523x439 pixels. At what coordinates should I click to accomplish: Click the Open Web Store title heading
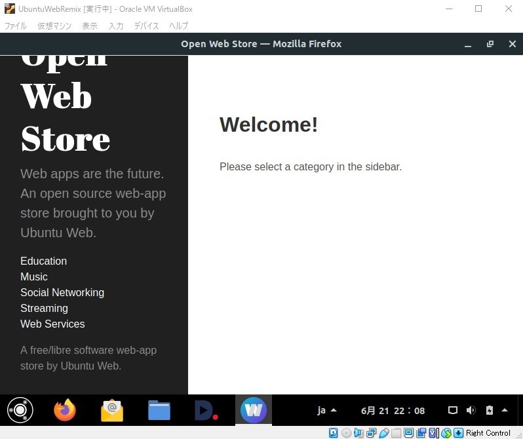tap(66, 104)
